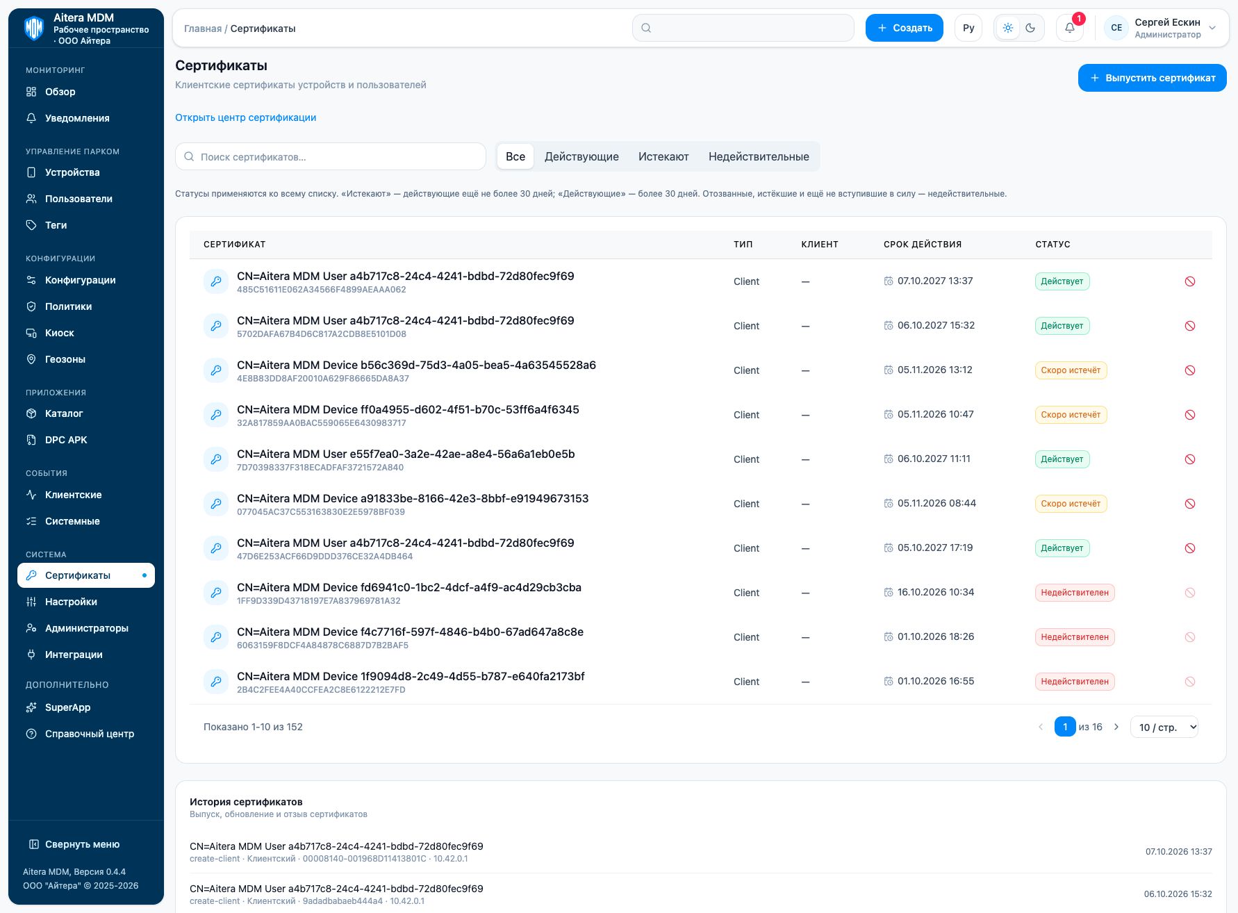Open SuperApp in sidebar
Image resolution: width=1238 pixels, height=913 pixels.
click(86, 707)
